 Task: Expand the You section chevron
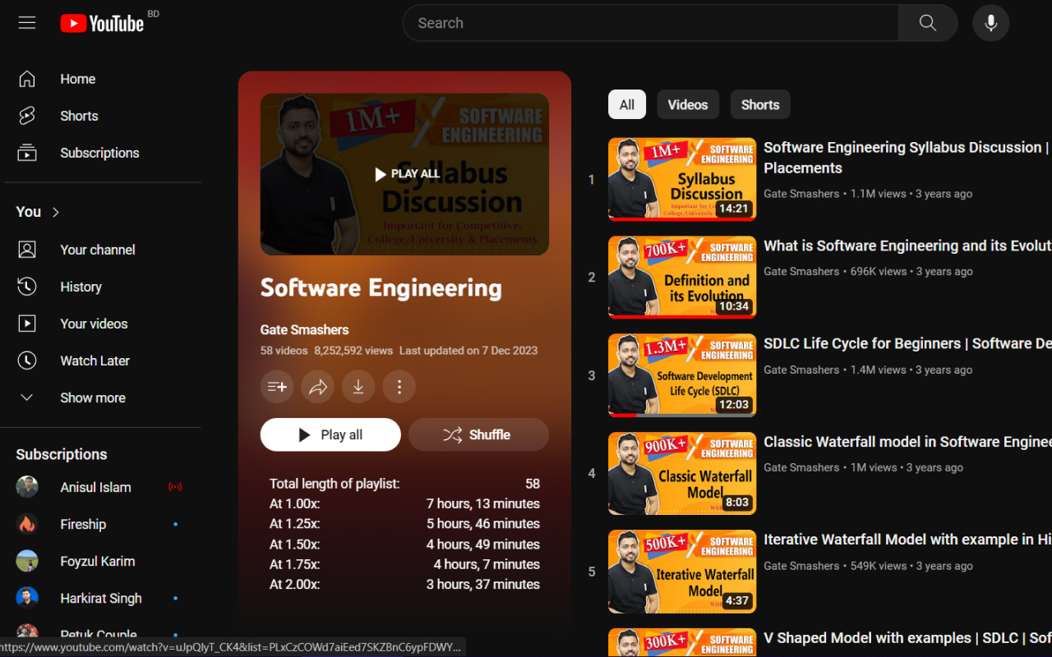click(x=56, y=212)
